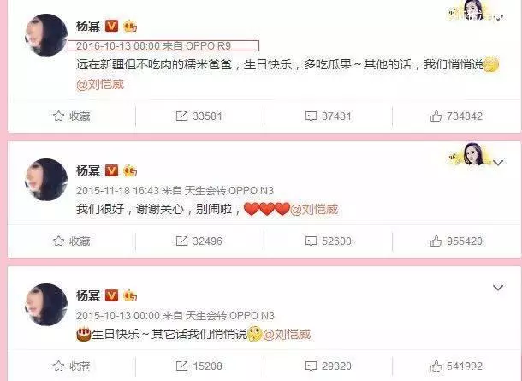This screenshot has height=381, width=522.
Task: Expand options chevron on 2015-10-13 post
Action: [x=498, y=287]
